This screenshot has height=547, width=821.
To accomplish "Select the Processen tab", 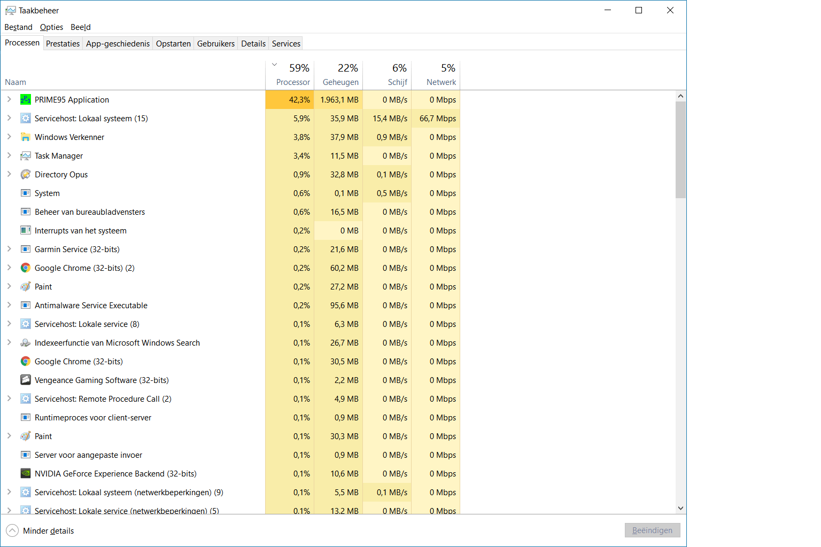I will pos(22,43).
